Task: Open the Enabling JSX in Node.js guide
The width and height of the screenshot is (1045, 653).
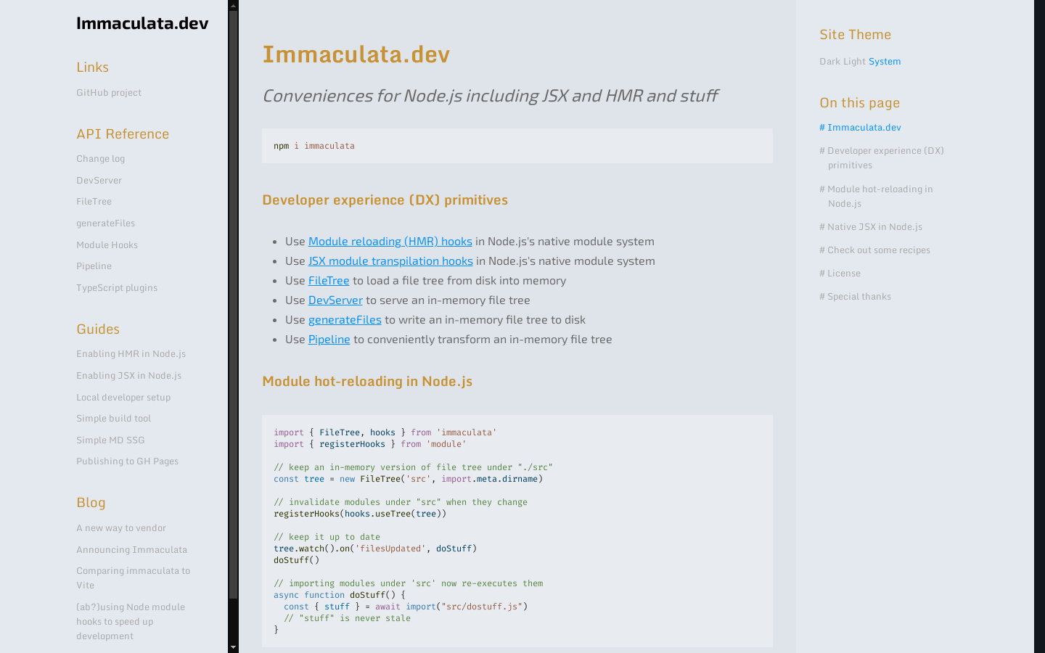Action: pos(129,376)
